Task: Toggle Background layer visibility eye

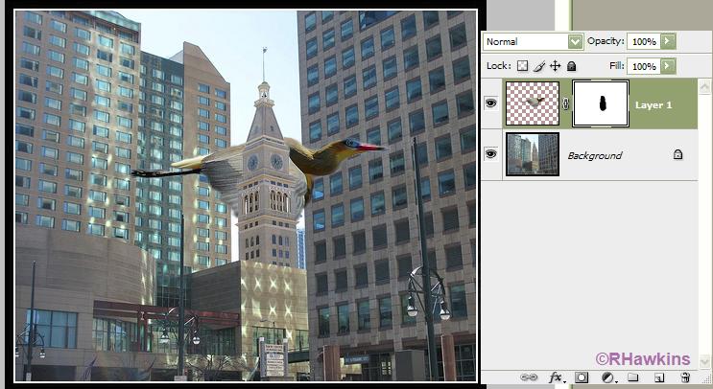Action: (491, 154)
